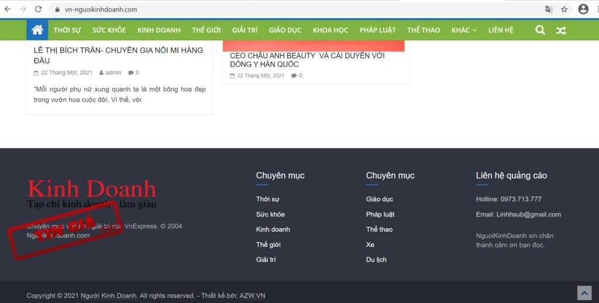Go to the GIÁO DỤC section

pos(285,30)
